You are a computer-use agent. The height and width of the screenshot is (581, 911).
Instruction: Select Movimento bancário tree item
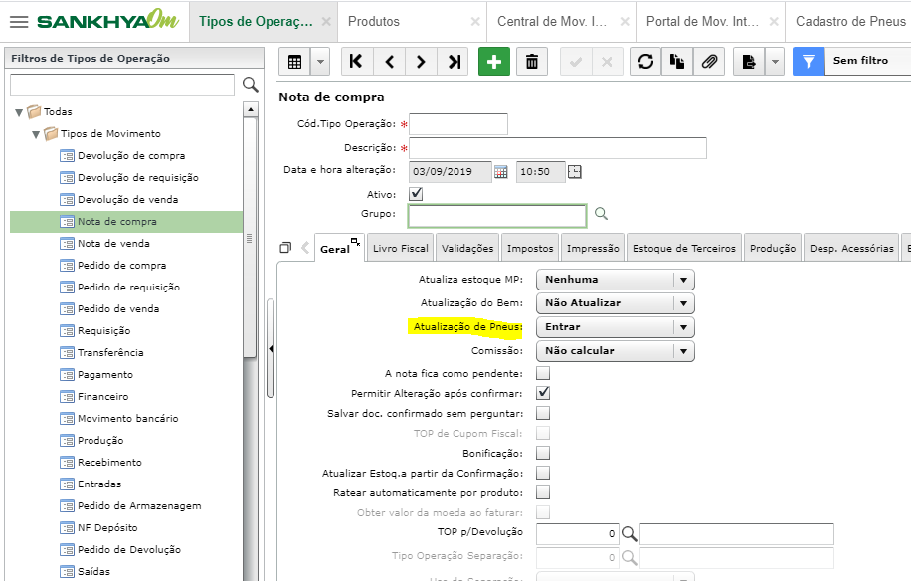coord(128,418)
